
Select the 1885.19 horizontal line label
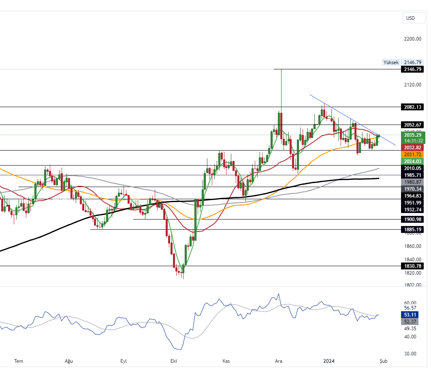tap(412, 229)
